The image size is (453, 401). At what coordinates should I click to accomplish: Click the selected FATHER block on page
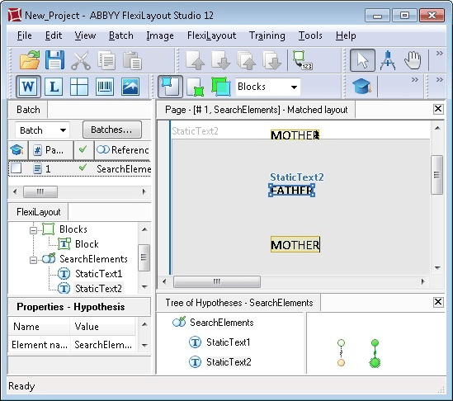click(292, 191)
